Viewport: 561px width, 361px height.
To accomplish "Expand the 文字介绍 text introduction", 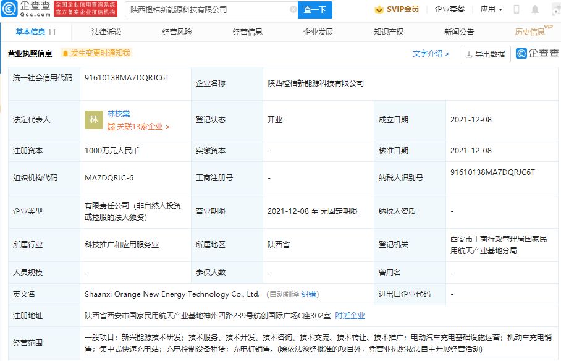I will point(428,54).
